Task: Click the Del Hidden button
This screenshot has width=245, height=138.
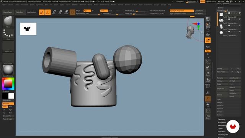Action: 200,14
